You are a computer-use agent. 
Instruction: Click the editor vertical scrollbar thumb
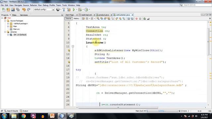208,42
